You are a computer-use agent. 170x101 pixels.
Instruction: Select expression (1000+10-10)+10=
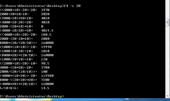tap(17, 51)
